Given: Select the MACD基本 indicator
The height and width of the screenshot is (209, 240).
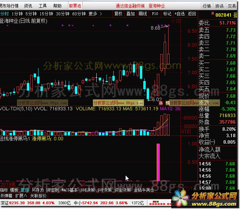Looking at the screenshot, I should click(x=69, y=190).
